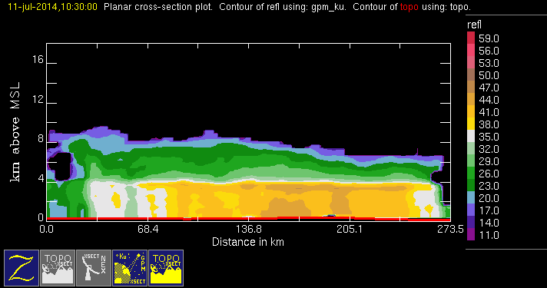This screenshot has height=288, width=547.
Task: Pick the 35.0 white legend swatch
Action: click(471, 137)
